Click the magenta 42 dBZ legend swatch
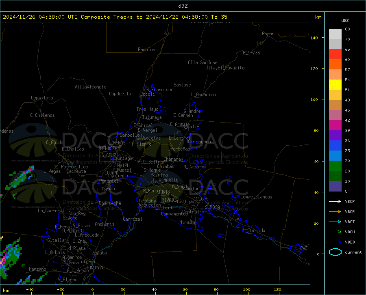366x295 pixels. point(335,125)
